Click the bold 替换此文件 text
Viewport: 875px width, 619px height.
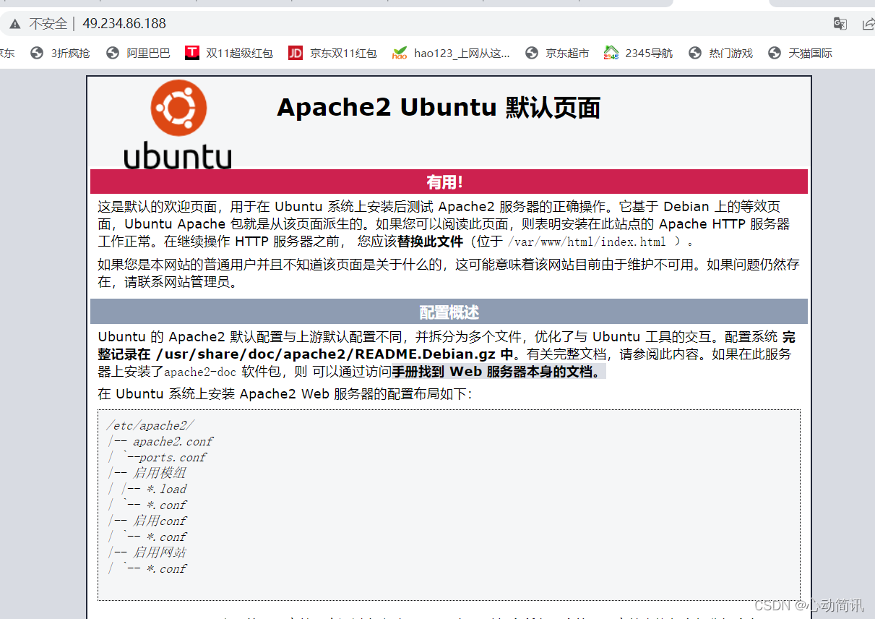coord(431,242)
